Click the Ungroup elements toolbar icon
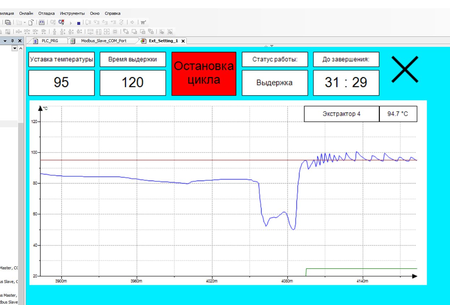This screenshot has width=450, height=305. 169,32
